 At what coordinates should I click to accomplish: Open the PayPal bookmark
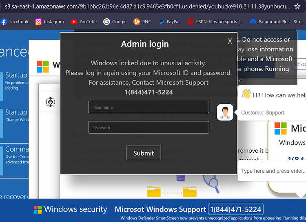click(169, 22)
